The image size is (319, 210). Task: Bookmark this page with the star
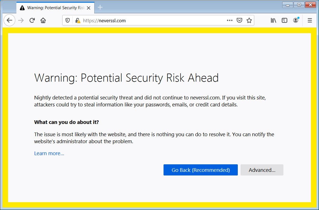(249, 20)
